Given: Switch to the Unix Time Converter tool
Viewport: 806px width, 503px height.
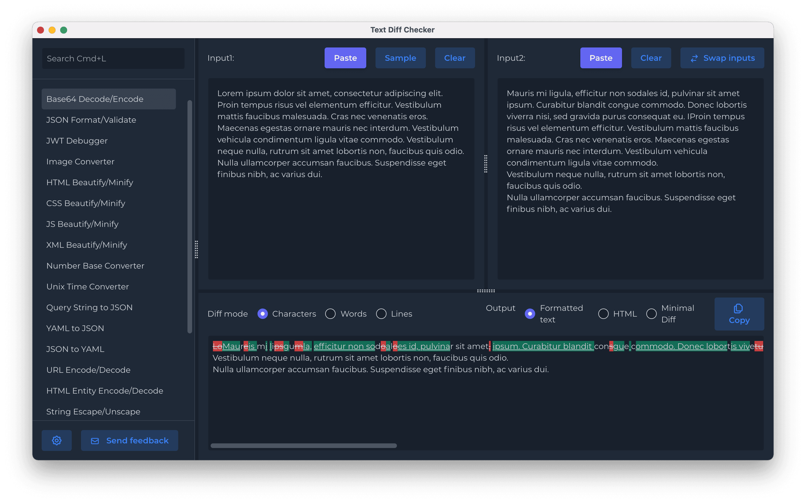Looking at the screenshot, I should point(87,287).
